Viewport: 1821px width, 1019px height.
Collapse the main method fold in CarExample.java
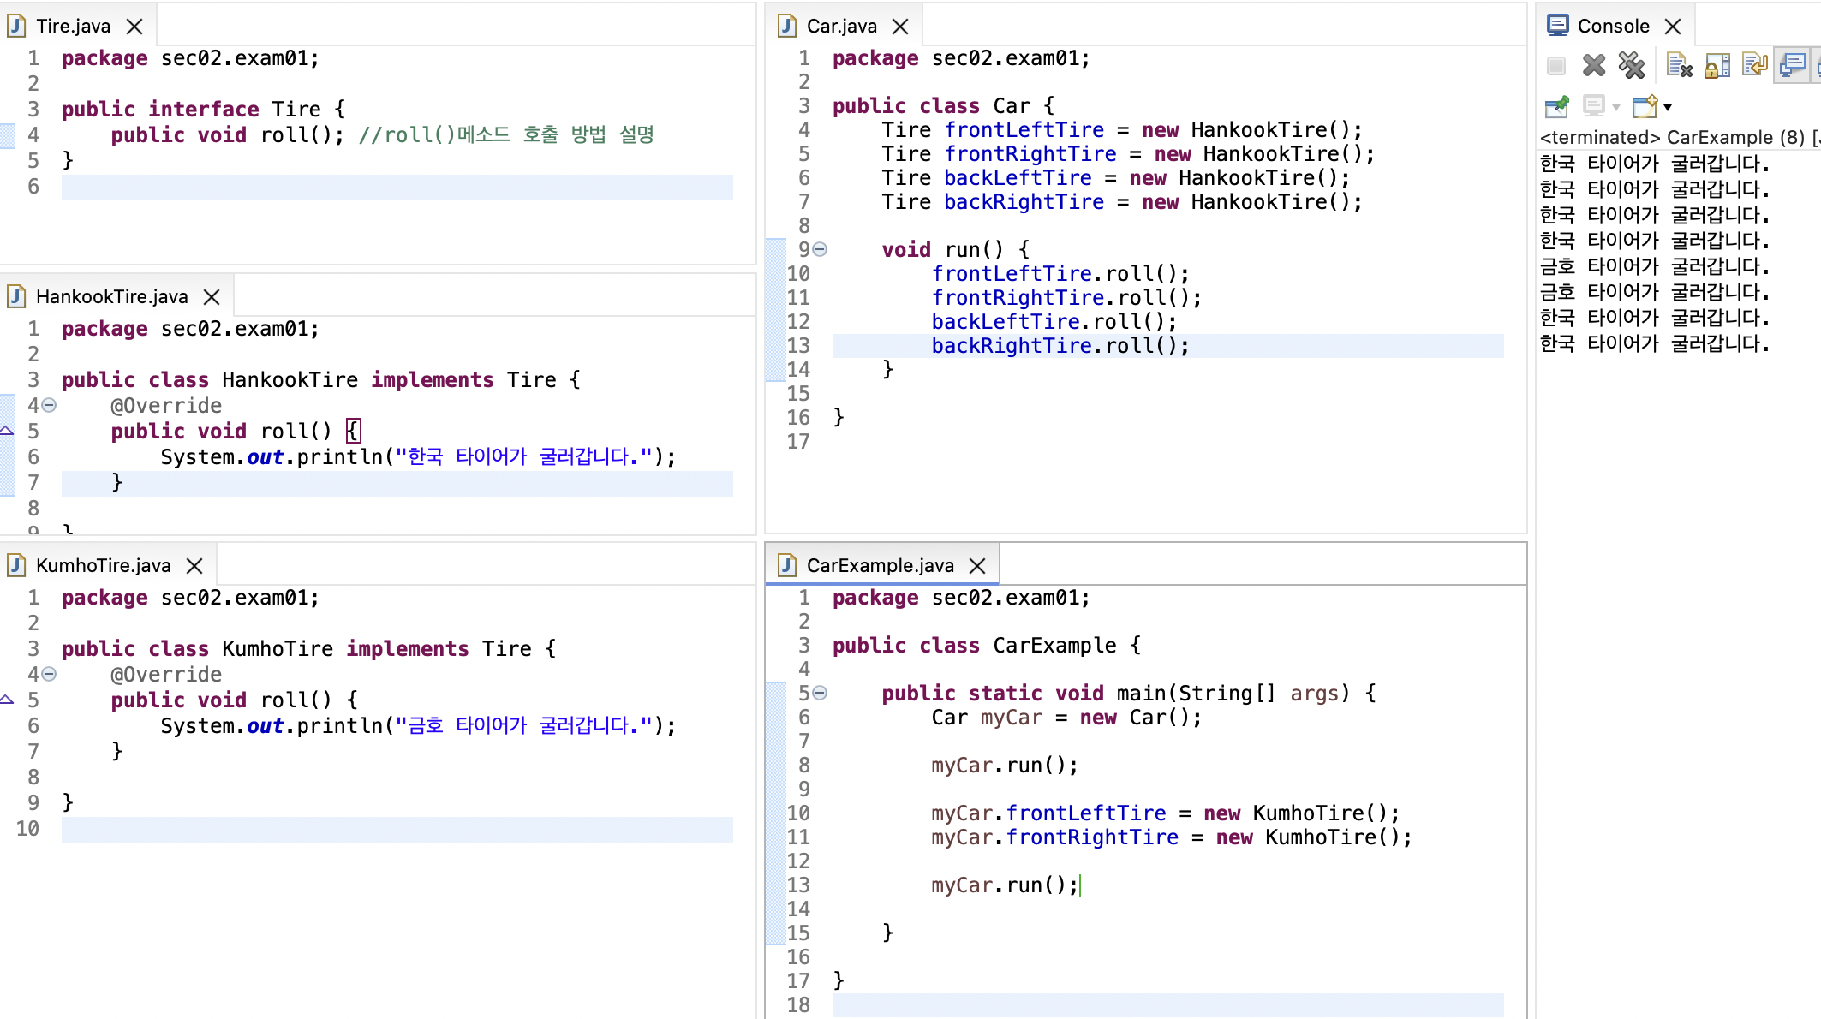(820, 693)
